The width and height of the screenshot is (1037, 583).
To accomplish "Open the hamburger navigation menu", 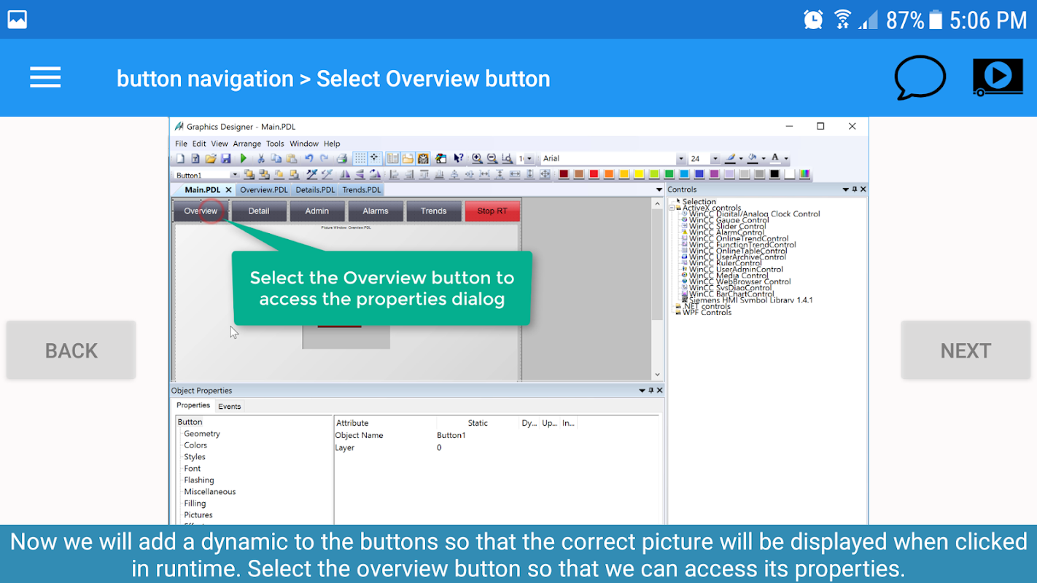I will click(x=45, y=77).
